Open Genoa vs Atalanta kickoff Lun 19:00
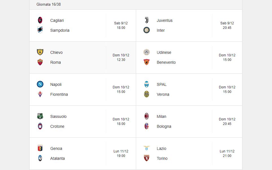272x170 pixels. [121, 154]
